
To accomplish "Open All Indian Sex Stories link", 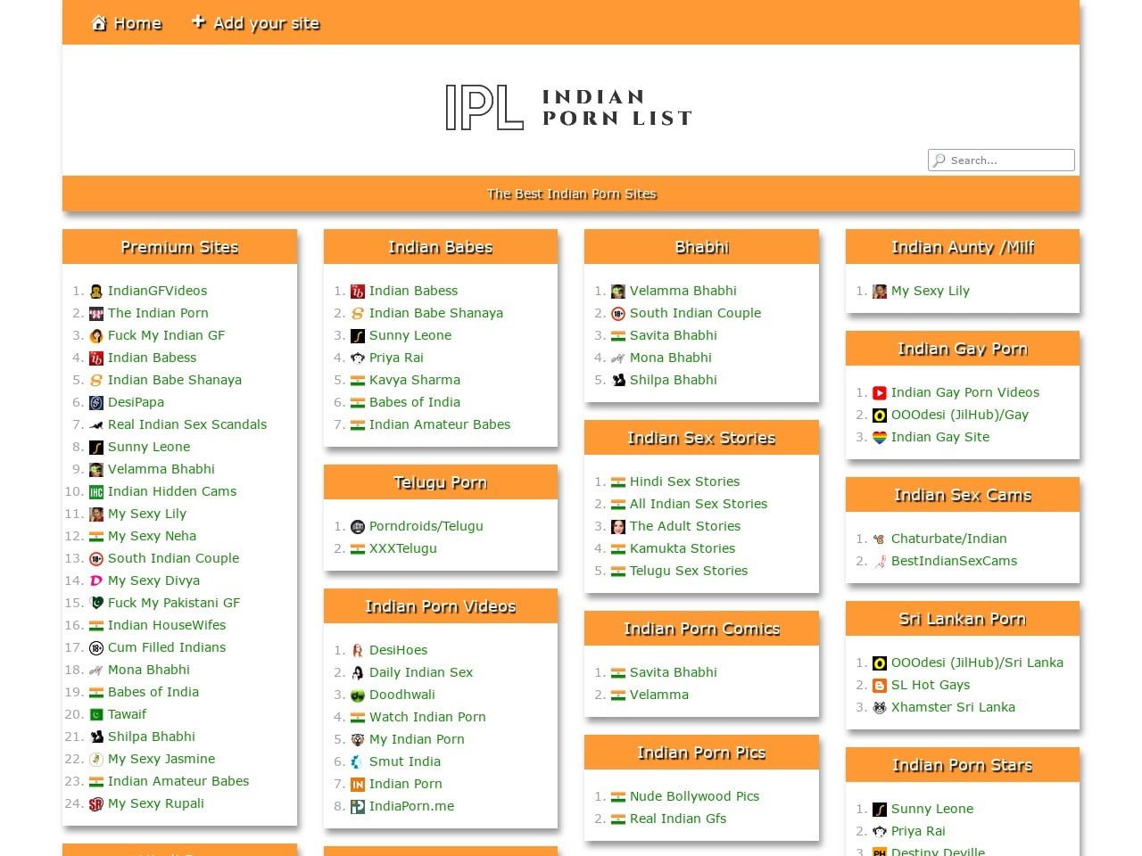I will click(699, 504).
